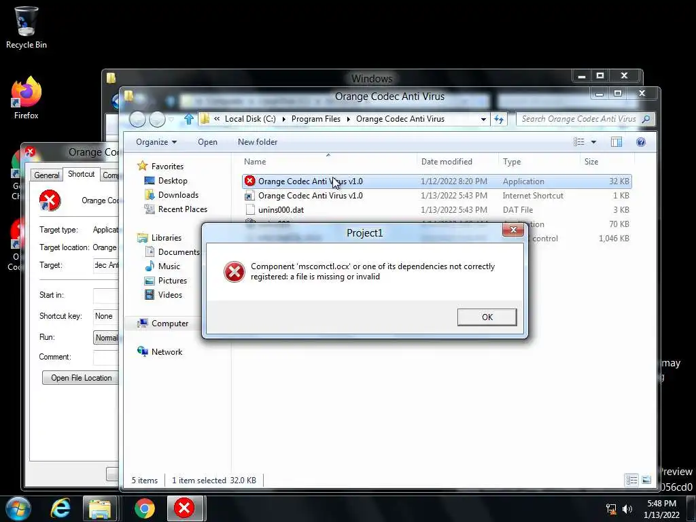Open the Run dropdown showing Normal

tap(105, 337)
